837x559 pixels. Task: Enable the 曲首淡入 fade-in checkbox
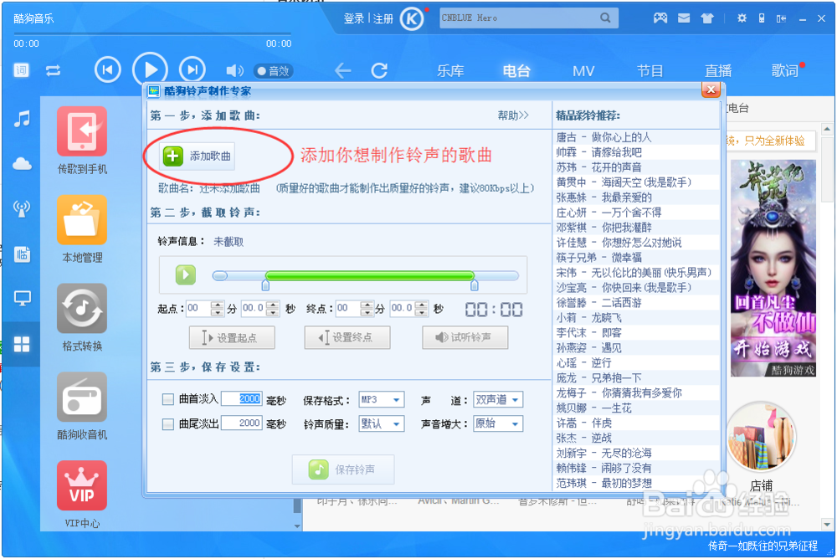click(x=167, y=399)
